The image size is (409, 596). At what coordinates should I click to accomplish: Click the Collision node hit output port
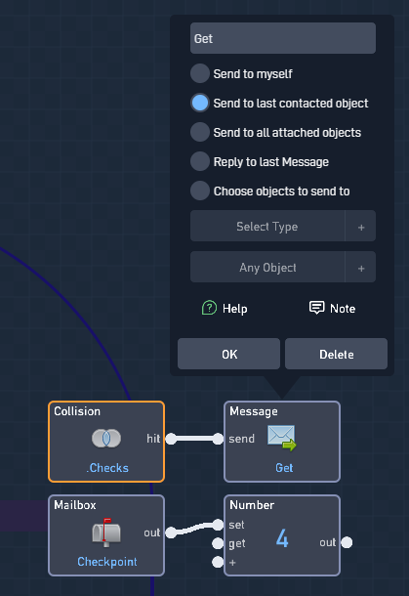click(171, 439)
